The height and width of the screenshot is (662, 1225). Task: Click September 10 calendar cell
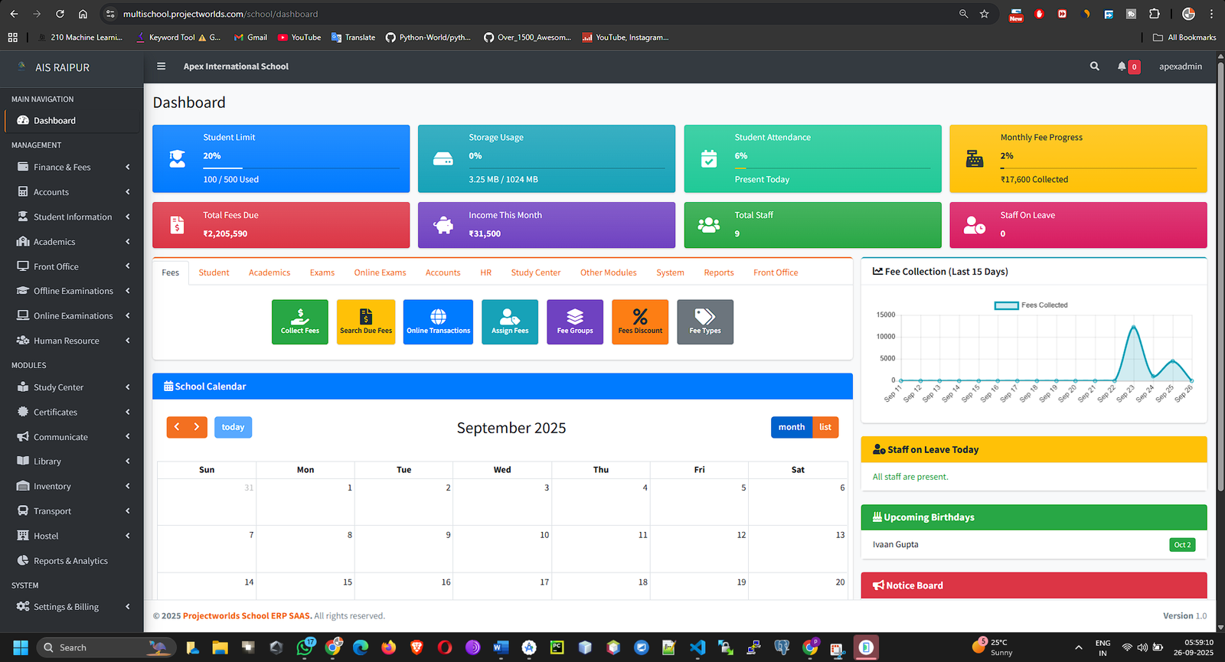point(502,549)
